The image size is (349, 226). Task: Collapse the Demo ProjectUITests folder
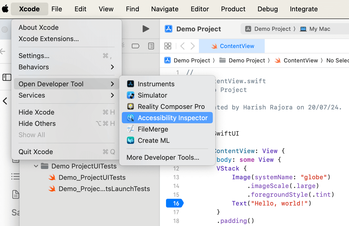[36, 166]
